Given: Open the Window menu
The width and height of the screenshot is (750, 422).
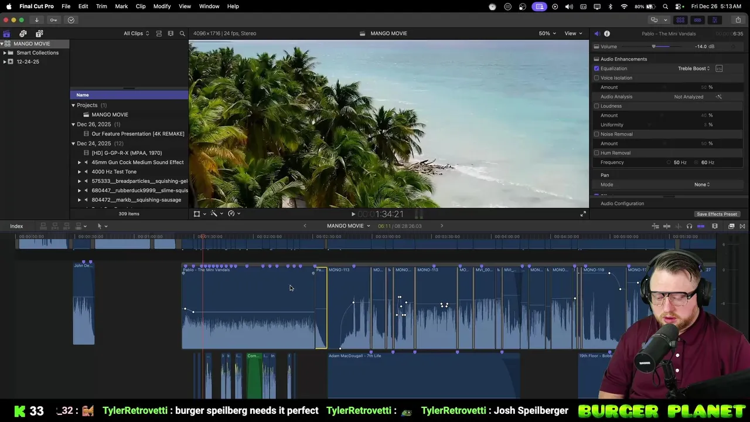Looking at the screenshot, I should pos(209,6).
